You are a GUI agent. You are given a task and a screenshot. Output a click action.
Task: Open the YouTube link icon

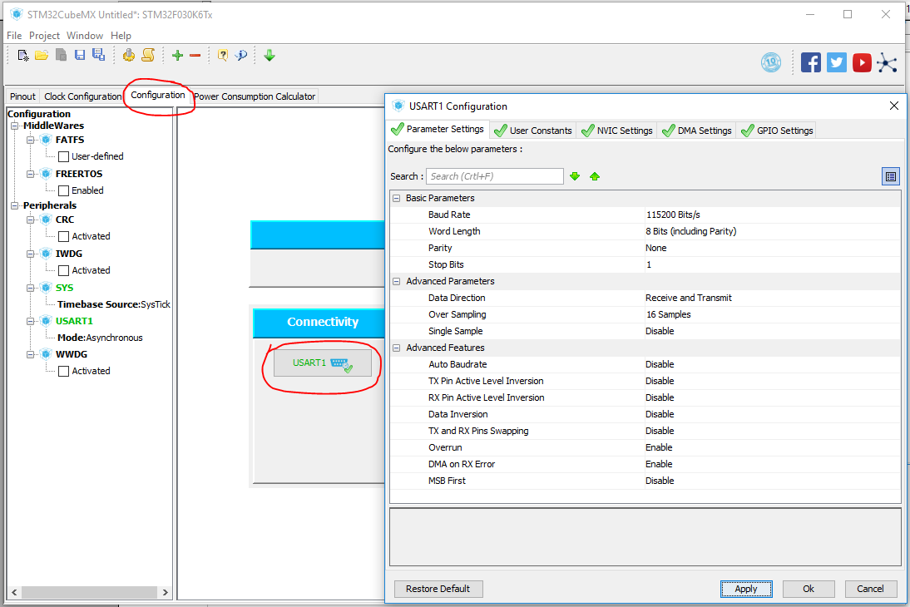coord(862,62)
